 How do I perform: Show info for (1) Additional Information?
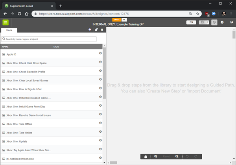(x=100, y=158)
